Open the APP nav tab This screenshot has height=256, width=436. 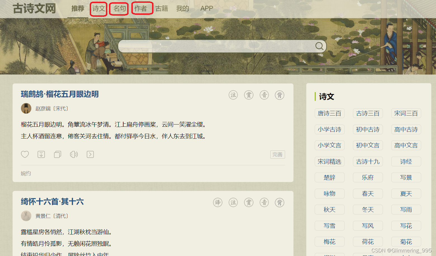click(x=207, y=9)
